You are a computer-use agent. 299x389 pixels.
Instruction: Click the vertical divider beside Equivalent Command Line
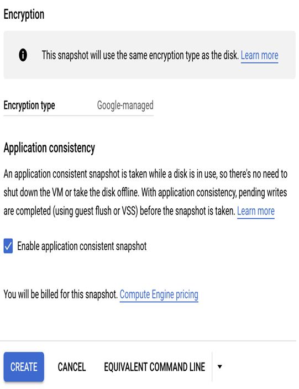pyautogui.click(x=212, y=367)
